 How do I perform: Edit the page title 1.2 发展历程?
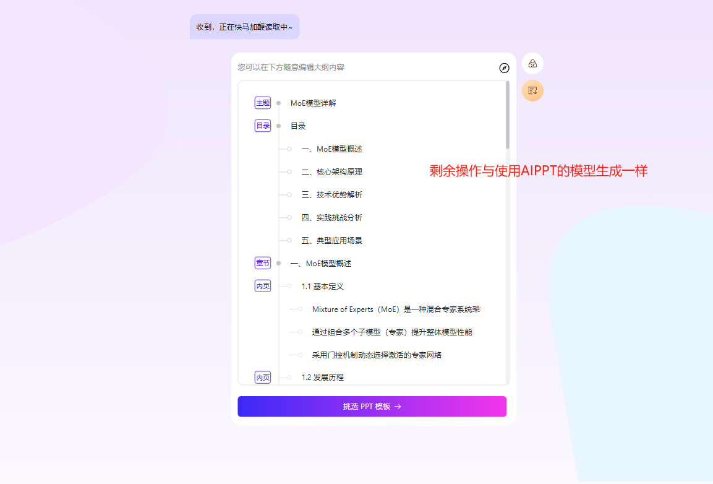(x=322, y=378)
